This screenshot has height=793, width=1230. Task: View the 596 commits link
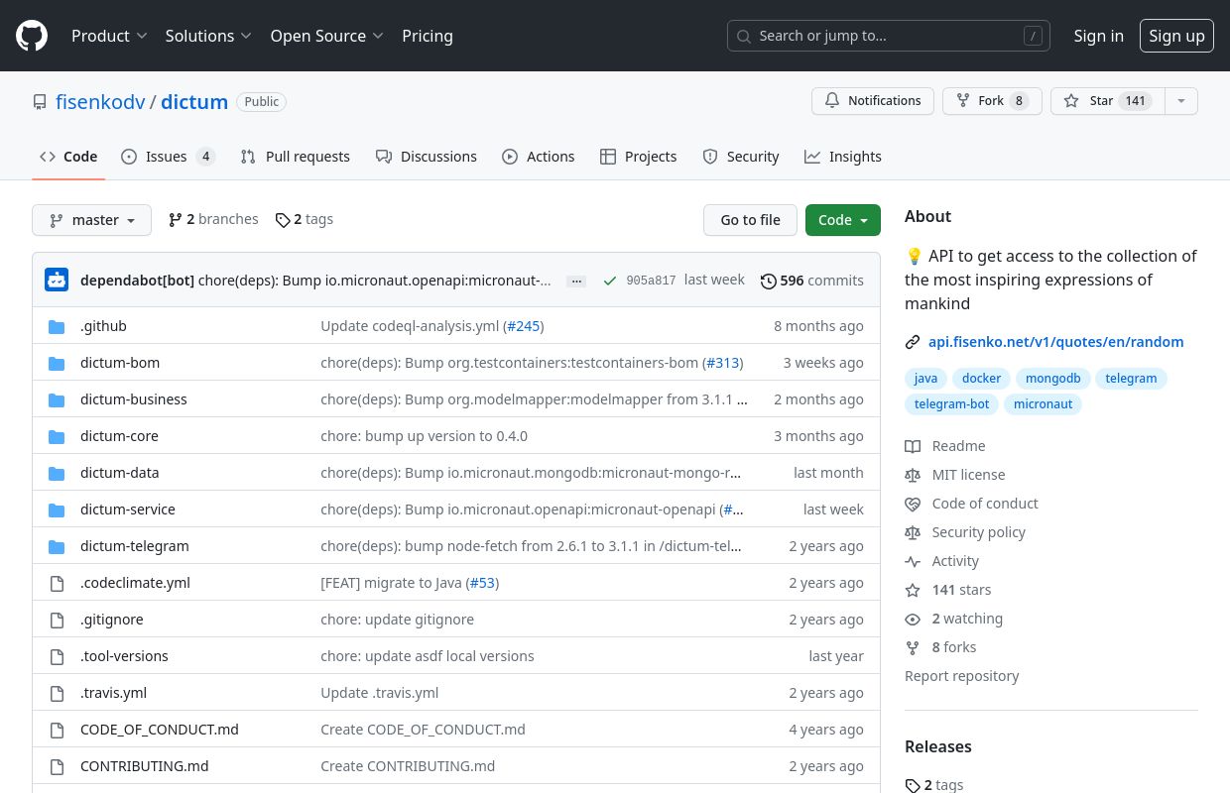812,281
